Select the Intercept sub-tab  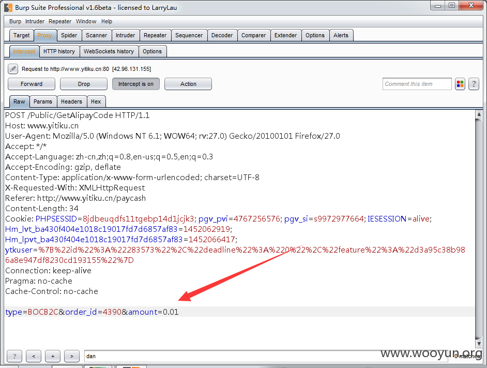pos(24,52)
